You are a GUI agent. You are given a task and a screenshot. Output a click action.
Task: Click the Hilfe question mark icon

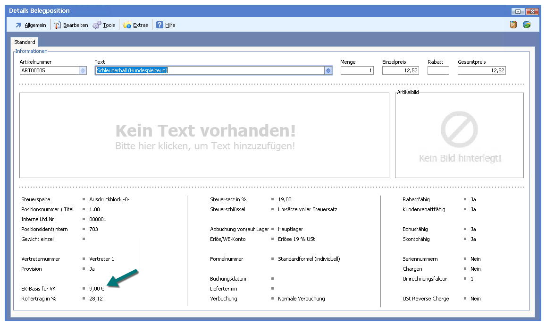(160, 25)
